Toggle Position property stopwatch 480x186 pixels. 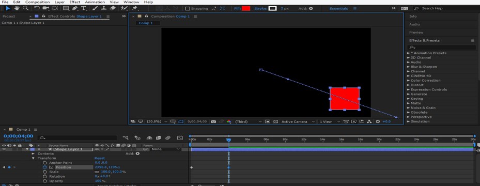[45, 167]
